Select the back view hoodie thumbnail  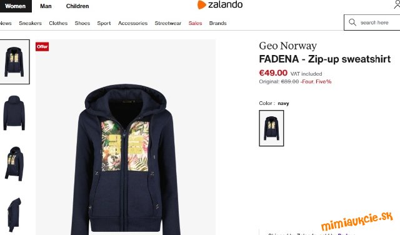(x=14, y=112)
